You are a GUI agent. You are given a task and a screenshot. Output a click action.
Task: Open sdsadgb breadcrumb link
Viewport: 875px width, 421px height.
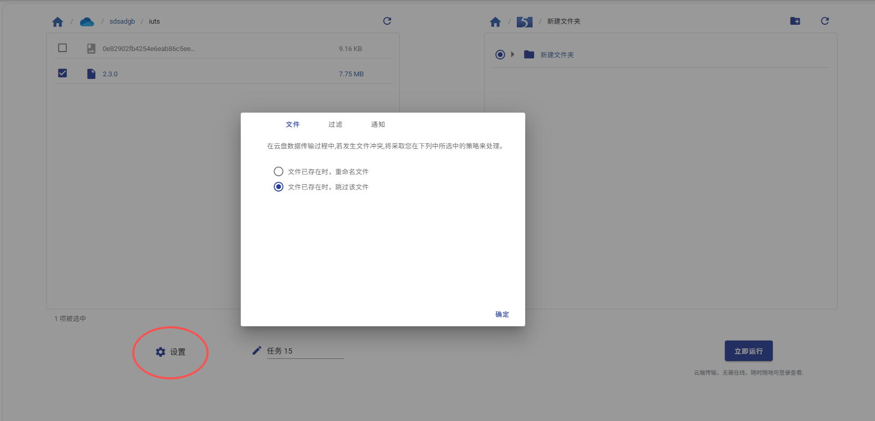[122, 22]
